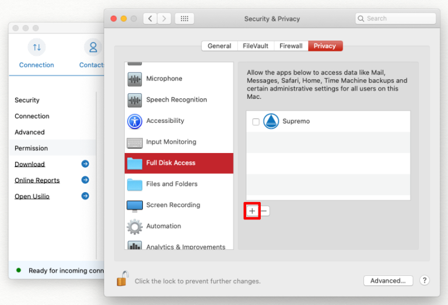Select the Speech Recognition category label
This screenshot has height=305, width=448.
(x=177, y=100)
